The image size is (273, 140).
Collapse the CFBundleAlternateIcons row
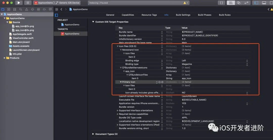pyautogui.click(x=121, y=68)
